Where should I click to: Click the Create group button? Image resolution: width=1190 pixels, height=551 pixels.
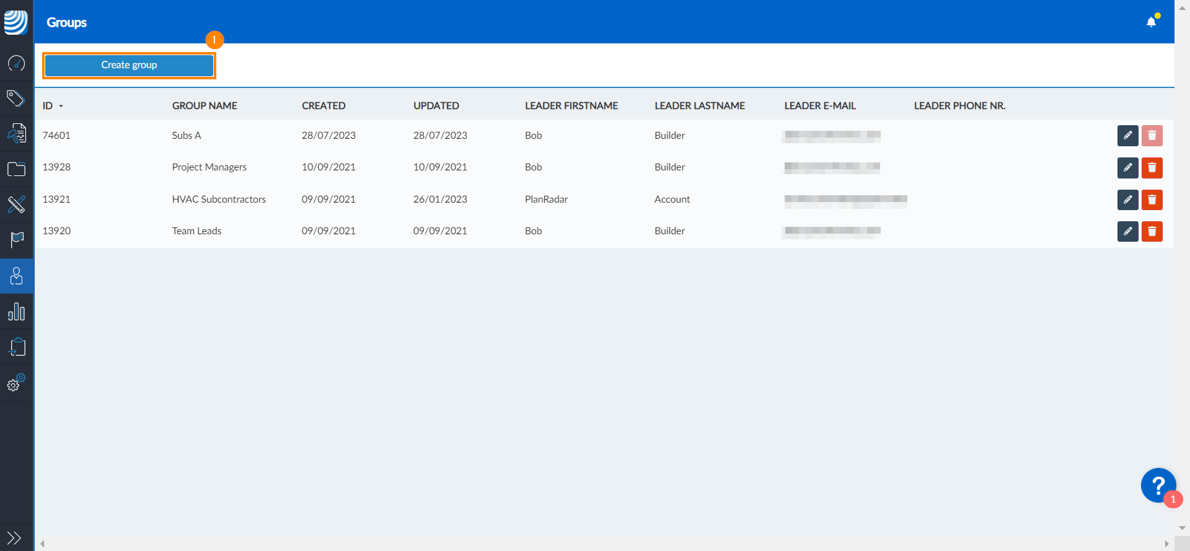(129, 65)
